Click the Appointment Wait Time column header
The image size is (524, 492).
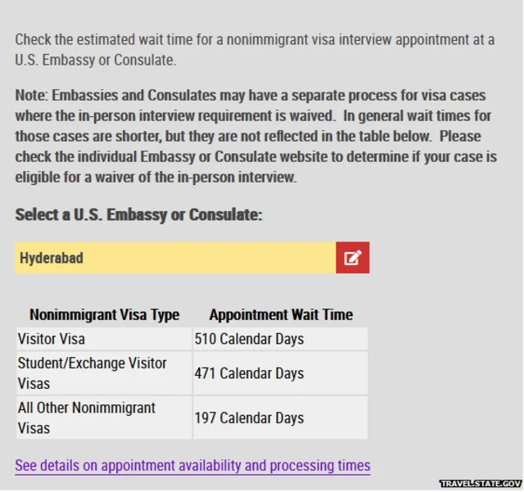pyautogui.click(x=281, y=315)
